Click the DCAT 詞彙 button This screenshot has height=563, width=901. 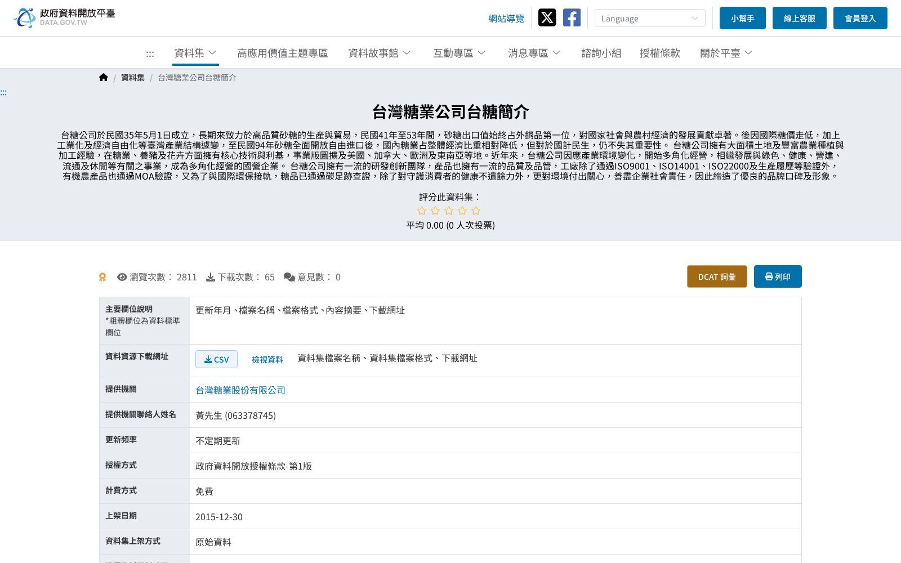pyautogui.click(x=717, y=276)
